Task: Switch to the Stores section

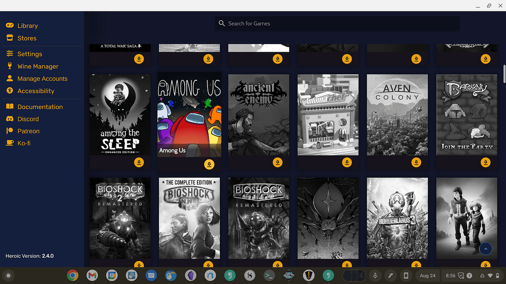Action: (26, 38)
